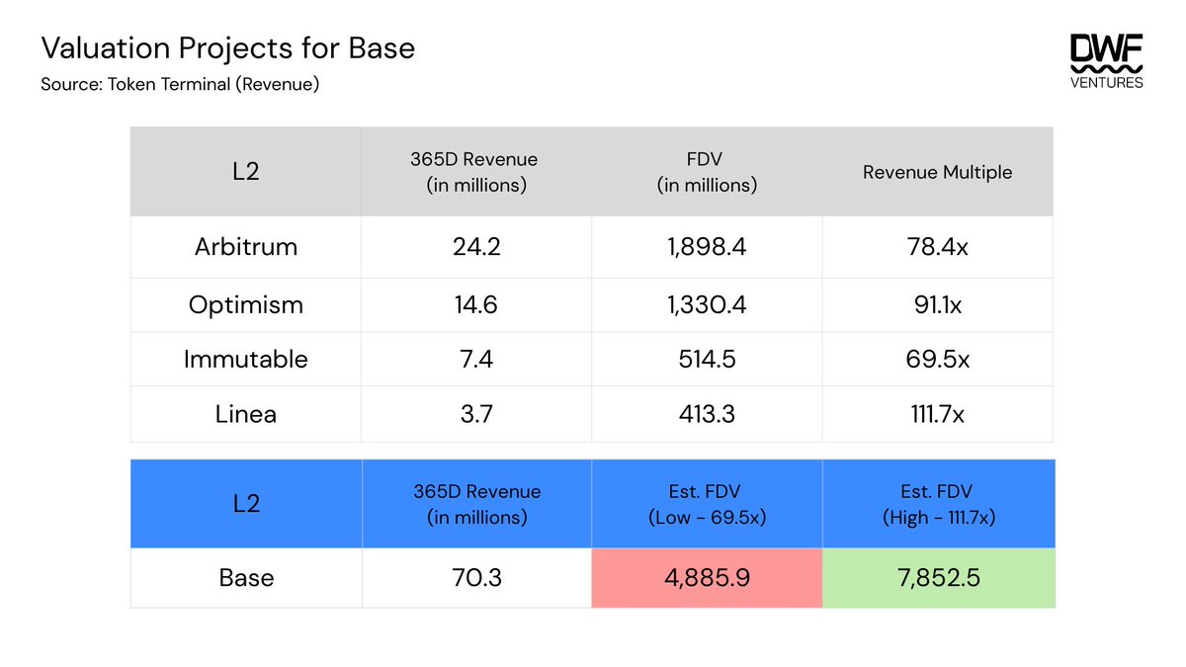
Task: Select the 70.3 revenue value for Base
Action: click(x=475, y=577)
